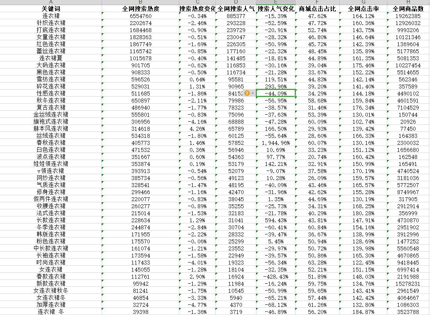Select the cell 蕾丝连衣裙
The height and width of the screenshot is (315, 430).
(51, 51)
